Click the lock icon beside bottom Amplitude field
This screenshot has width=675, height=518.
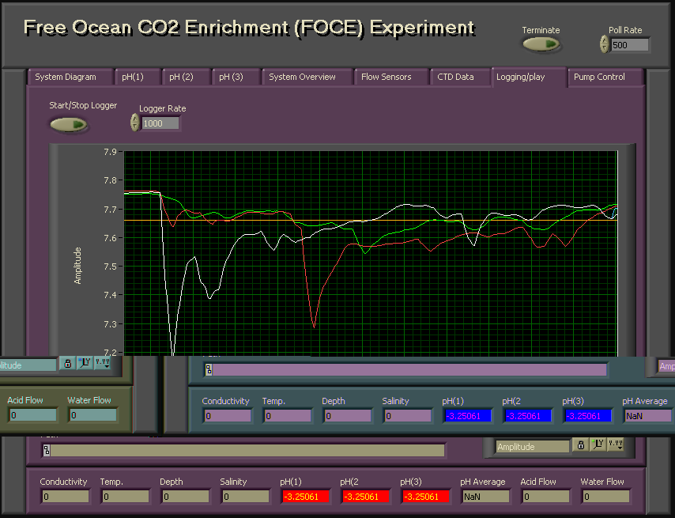coord(580,444)
